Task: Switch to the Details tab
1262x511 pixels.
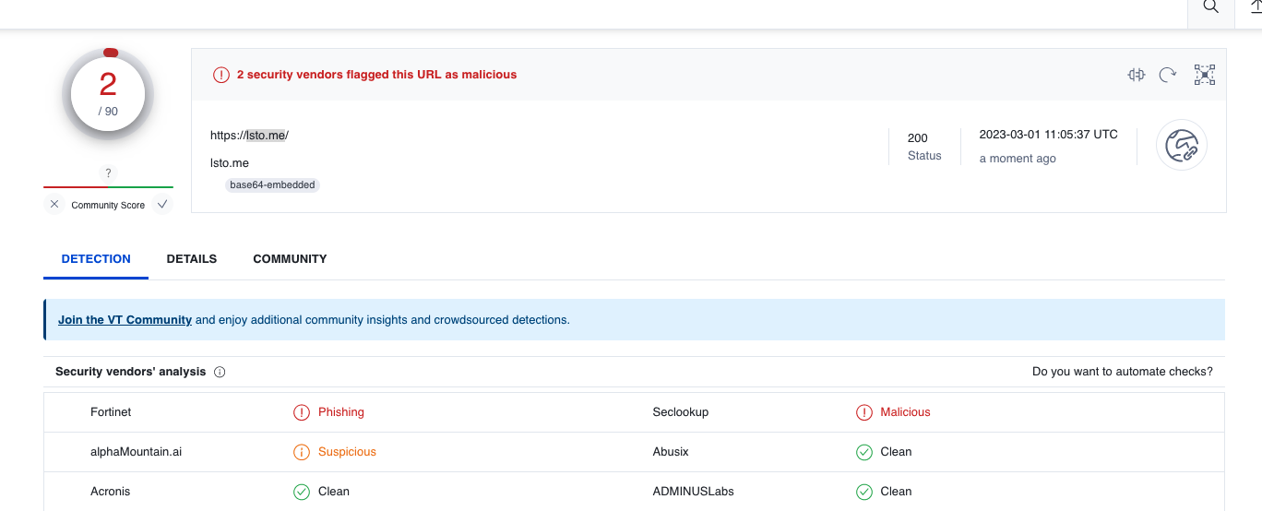Action: [192, 259]
